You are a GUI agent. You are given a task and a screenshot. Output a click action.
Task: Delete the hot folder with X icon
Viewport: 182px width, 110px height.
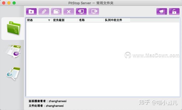[x=69, y=11]
